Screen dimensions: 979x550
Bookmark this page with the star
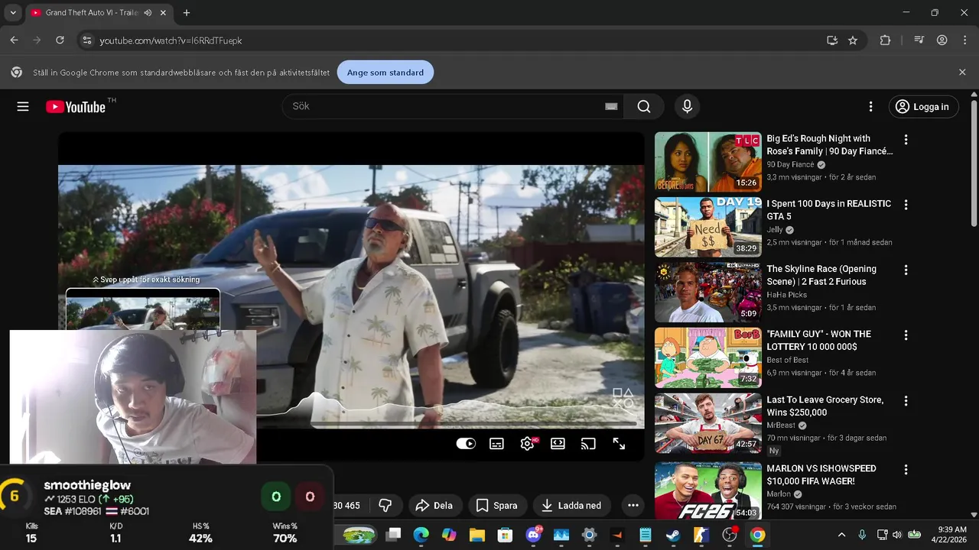tap(853, 40)
